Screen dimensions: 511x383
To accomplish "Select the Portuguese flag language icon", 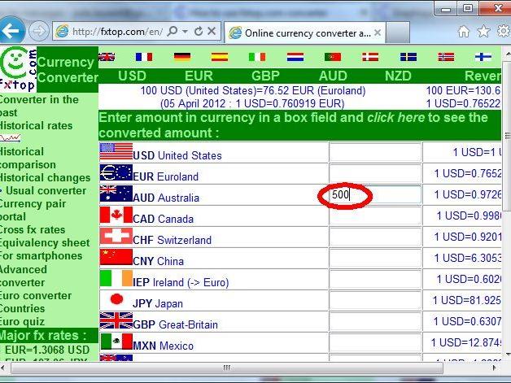I will tap(332, 57).
